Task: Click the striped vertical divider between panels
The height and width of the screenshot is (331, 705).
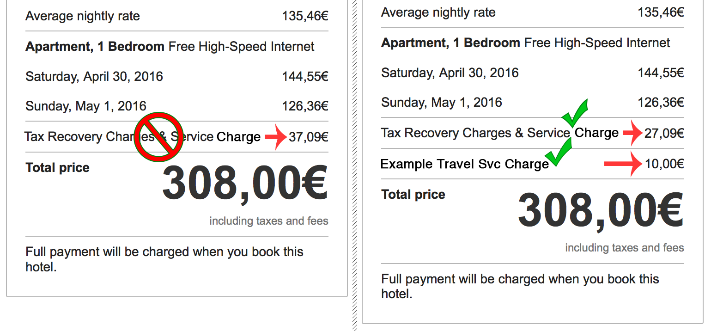Action: coord(355,165)
